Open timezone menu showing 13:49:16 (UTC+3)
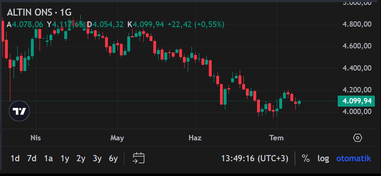 coord(255,159)
